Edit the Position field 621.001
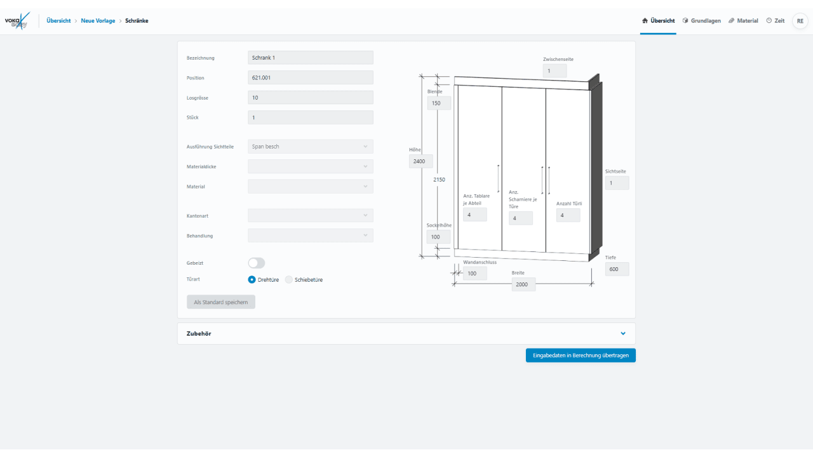Image resolution: width=813 pixels, height=457 pixels. (311, 77)
